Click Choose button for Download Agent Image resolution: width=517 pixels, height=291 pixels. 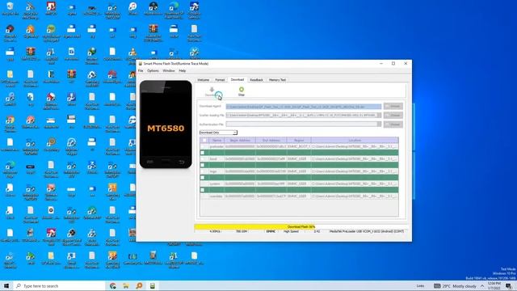coord(393,106)
